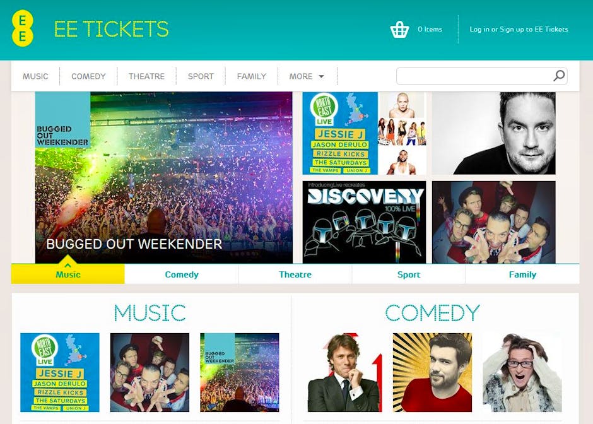Open the THEATRE navigation menu item

[x=146, y=76]
